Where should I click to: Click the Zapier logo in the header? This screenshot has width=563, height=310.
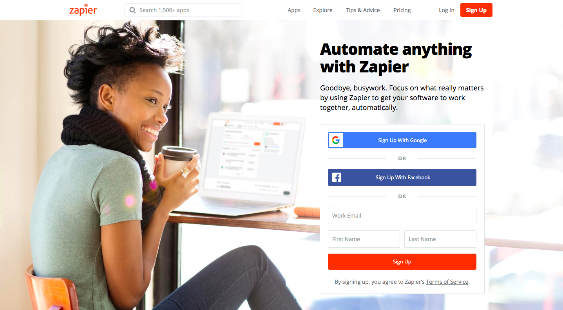pos(83,10)
